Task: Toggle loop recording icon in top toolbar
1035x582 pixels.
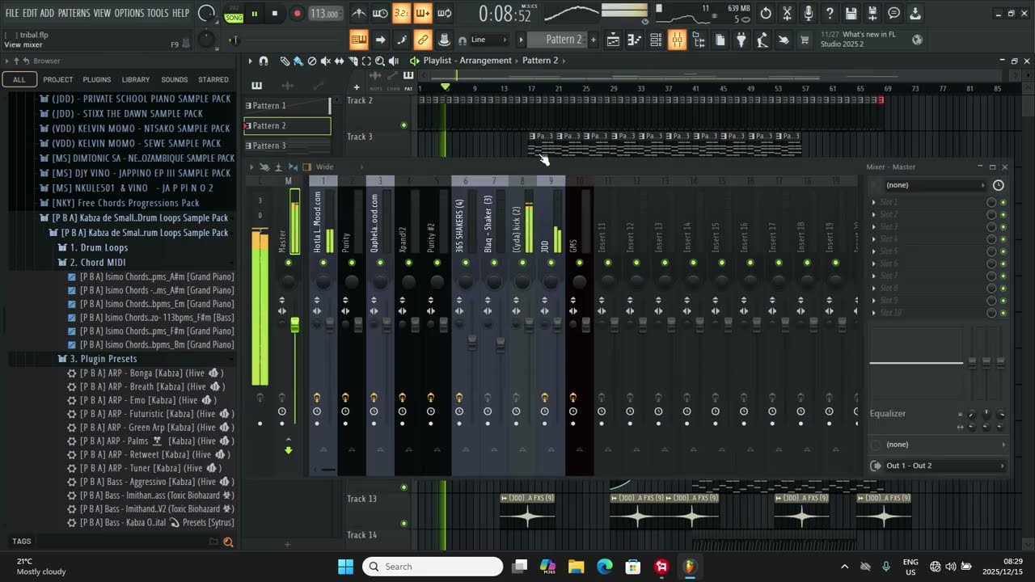Action: [x=445, y=13]
